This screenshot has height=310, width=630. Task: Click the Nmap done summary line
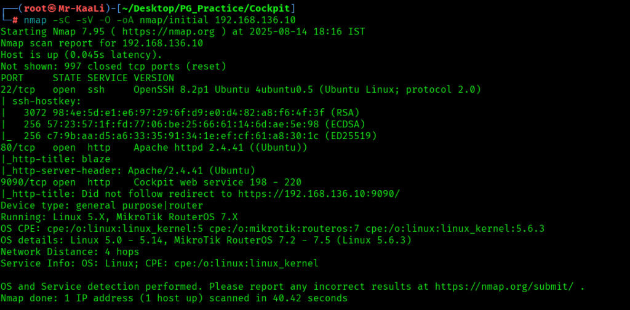pyautogui.click(x=174, y=298)
